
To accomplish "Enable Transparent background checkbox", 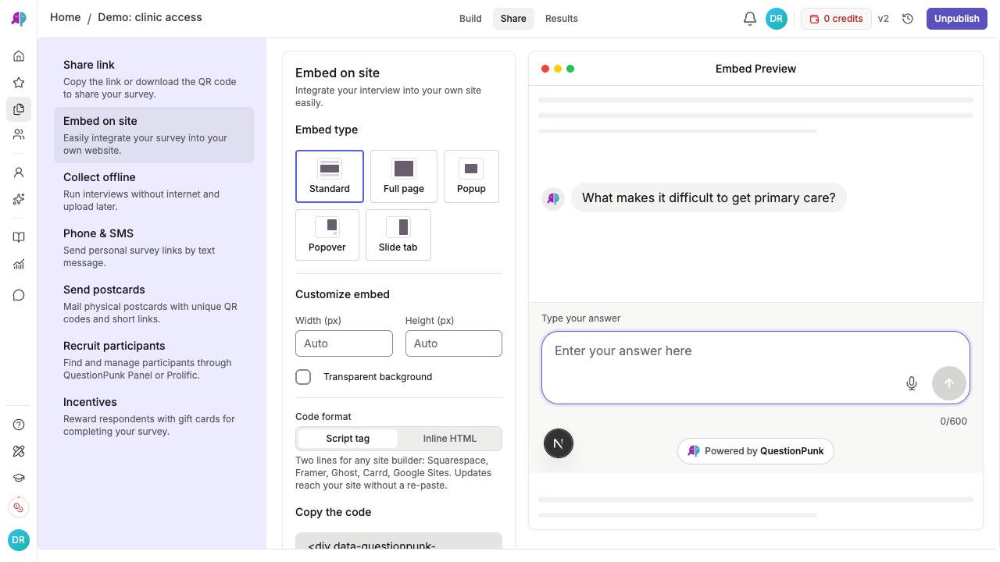I will tap(303, 377).
